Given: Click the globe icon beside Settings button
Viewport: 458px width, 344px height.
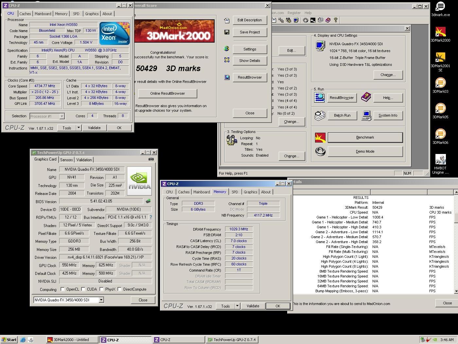Looking at the screenshot, I should point(227,49).
